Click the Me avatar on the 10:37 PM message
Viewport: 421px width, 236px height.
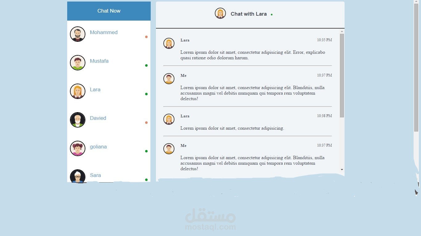(169, 78)
